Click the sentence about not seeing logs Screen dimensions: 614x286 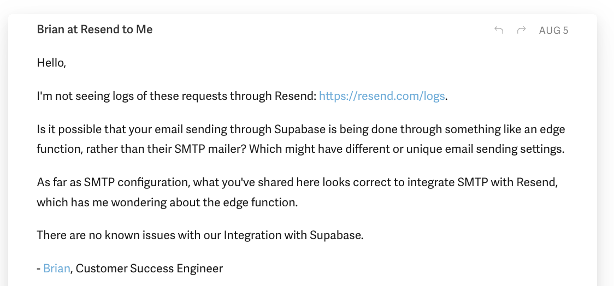[242, 96]
